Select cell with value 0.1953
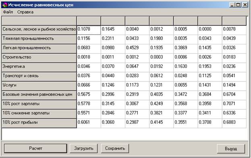The image size is (251, 158). 210,67
